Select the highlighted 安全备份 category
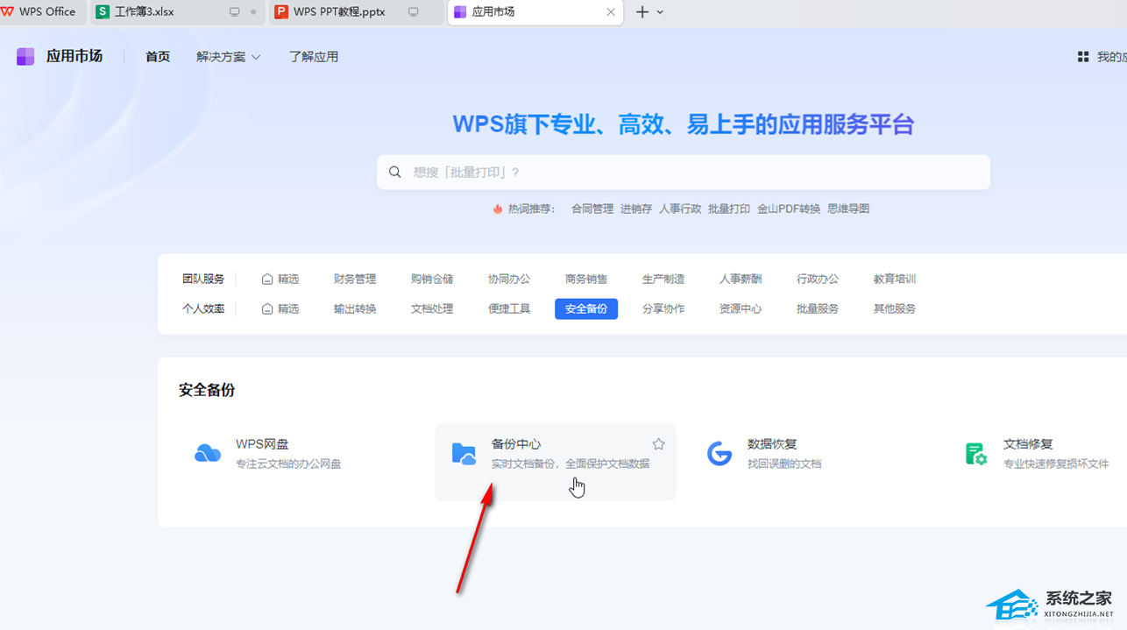1127x630 pixels. (x=586, y=309)
